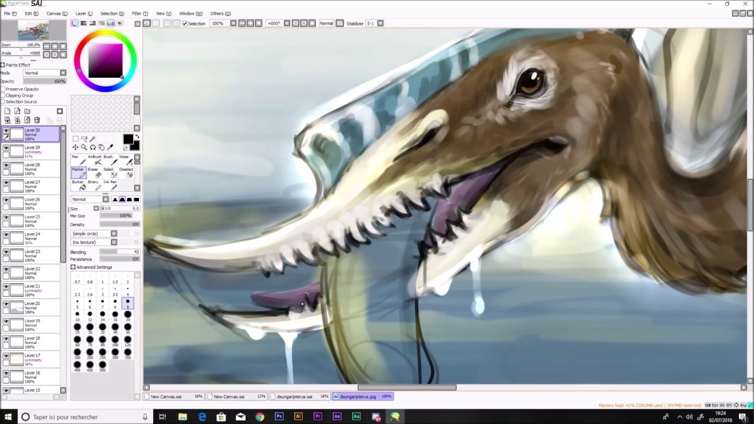Enable Preserve Opacity checkbox
The height and width of the screenshot is (424, 754).
[3, 89]
